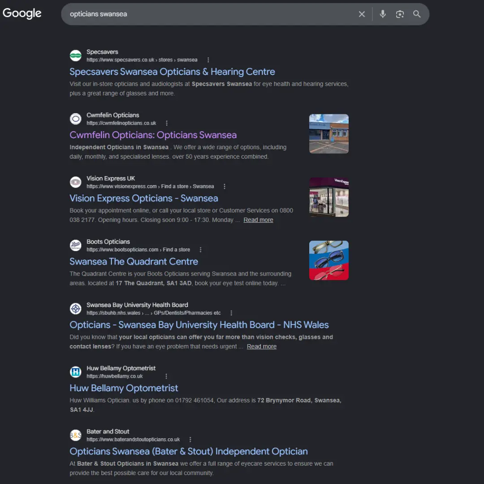Open more options for NHS Wales result
484x484 pixels.
click(x=231, y=313)
